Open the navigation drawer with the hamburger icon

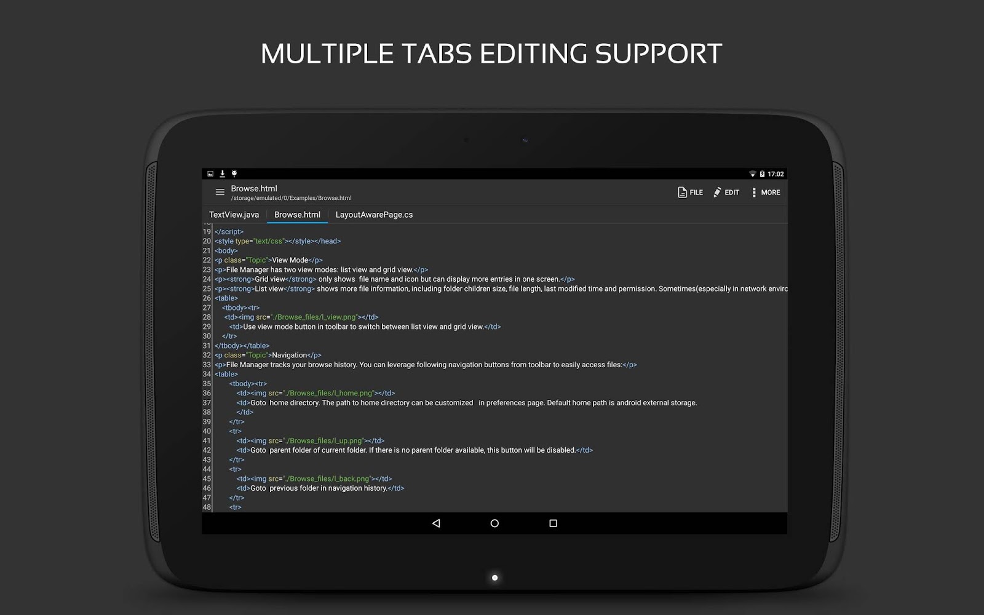[220, 192]
